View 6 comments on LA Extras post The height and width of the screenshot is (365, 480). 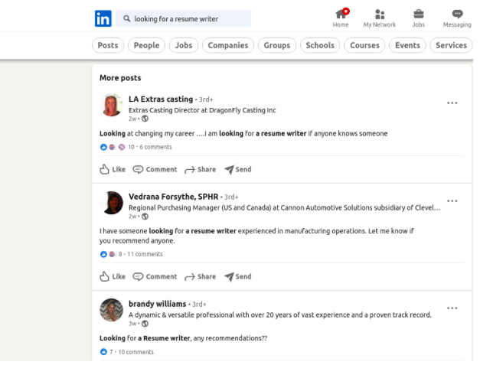click(156, 147)
